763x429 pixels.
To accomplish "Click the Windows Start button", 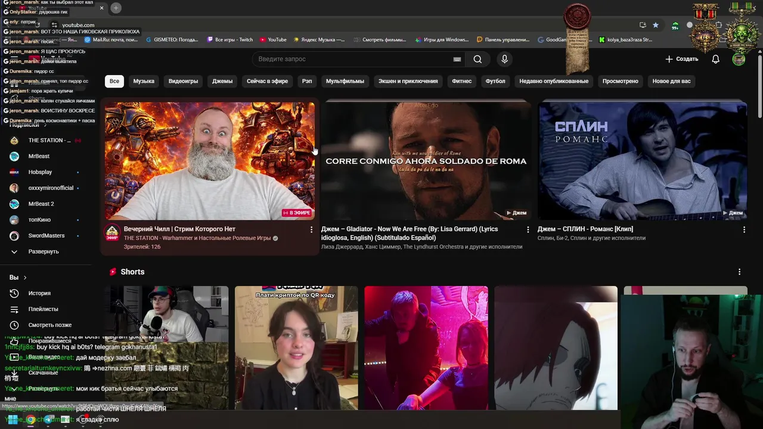I will [12, 419].
